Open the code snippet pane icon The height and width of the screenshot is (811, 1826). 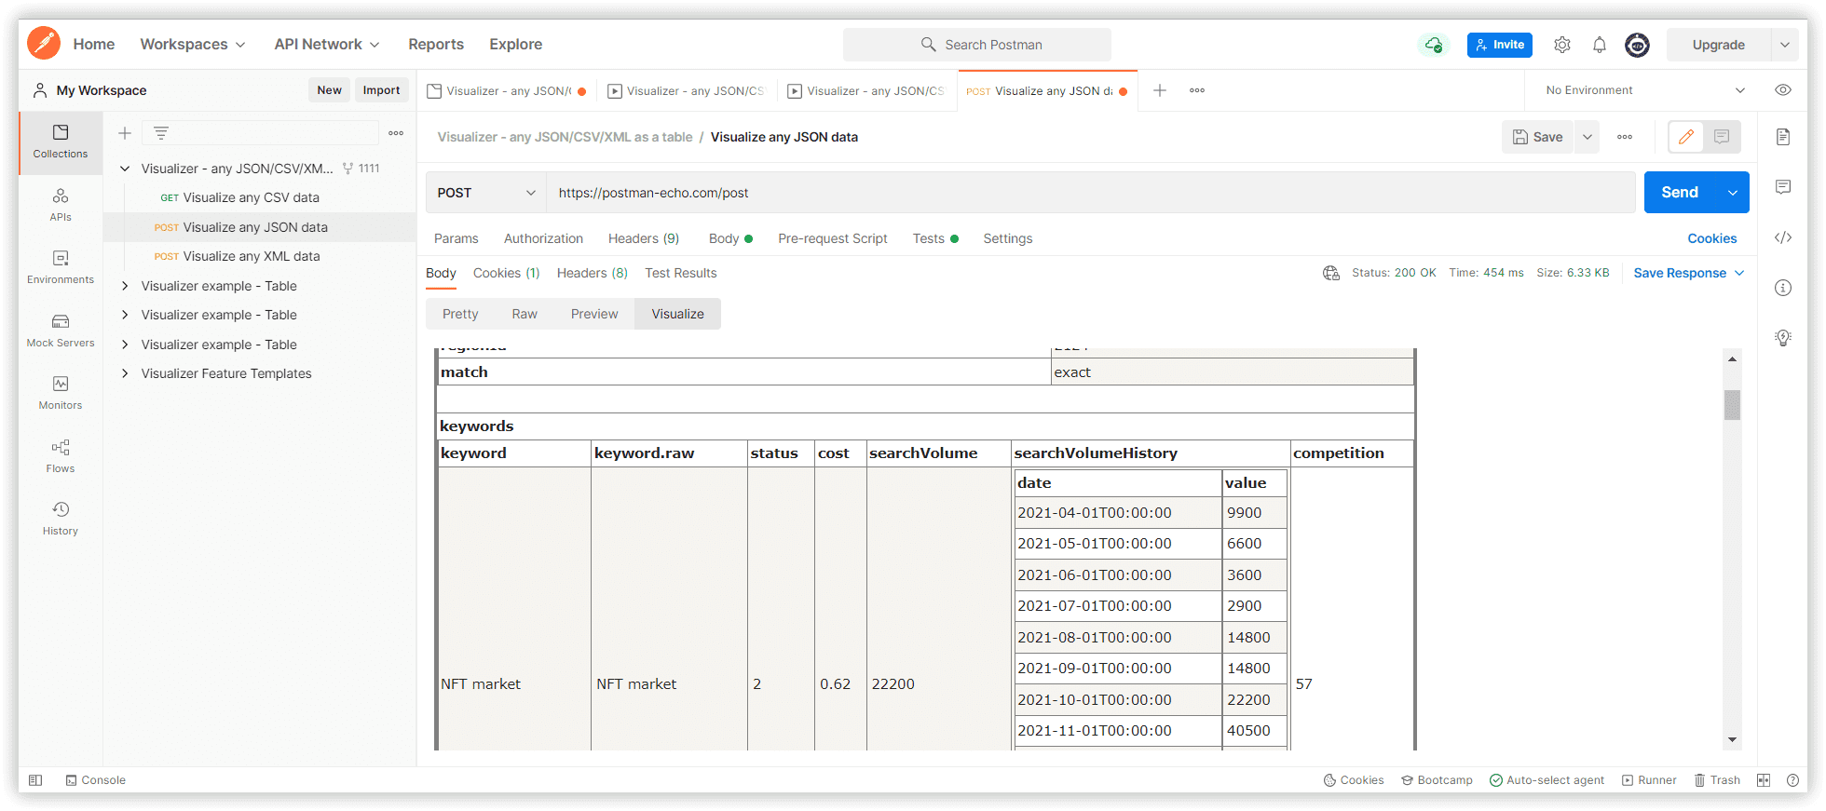1783,237
